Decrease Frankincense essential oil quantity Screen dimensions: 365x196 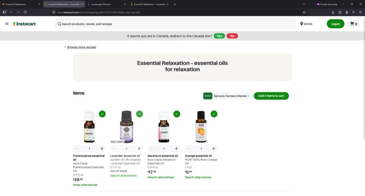(x=77, y=148)
